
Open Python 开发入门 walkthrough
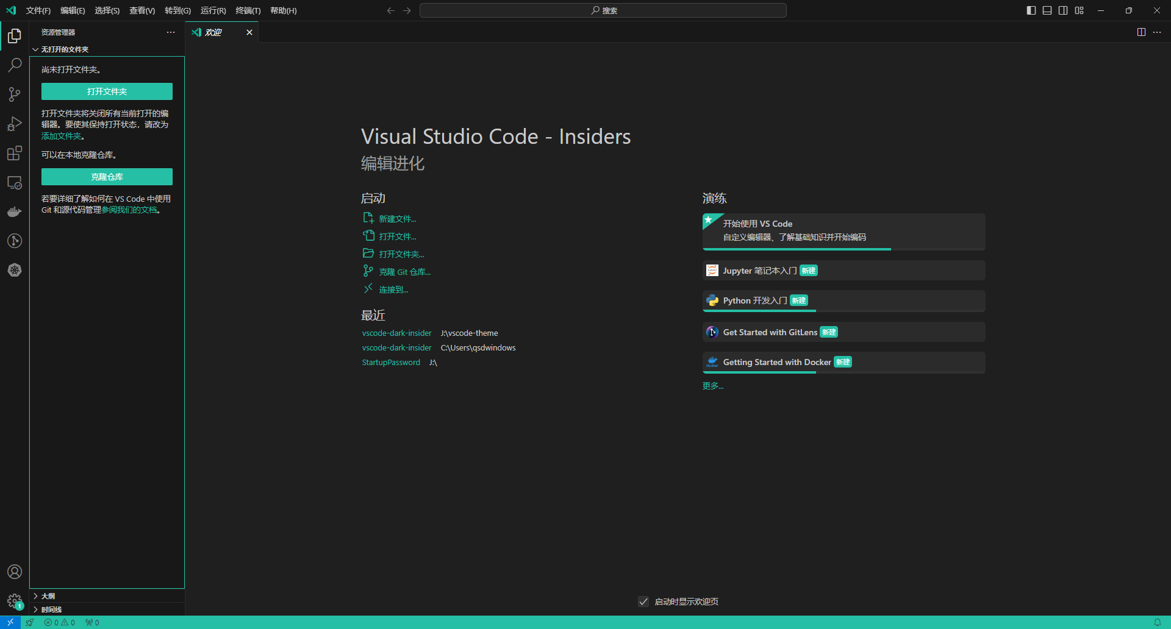tap(843, 300)
